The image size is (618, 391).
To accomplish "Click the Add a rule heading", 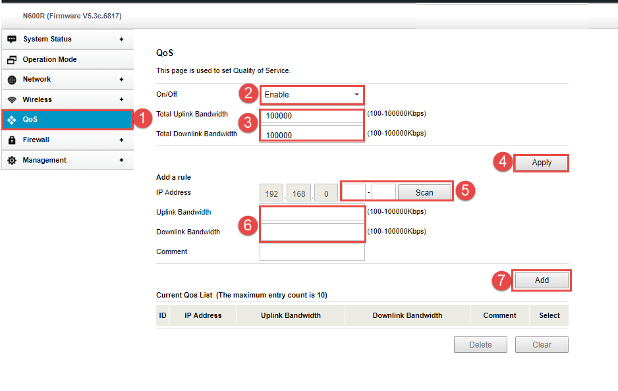I will [x=173, y=177].
